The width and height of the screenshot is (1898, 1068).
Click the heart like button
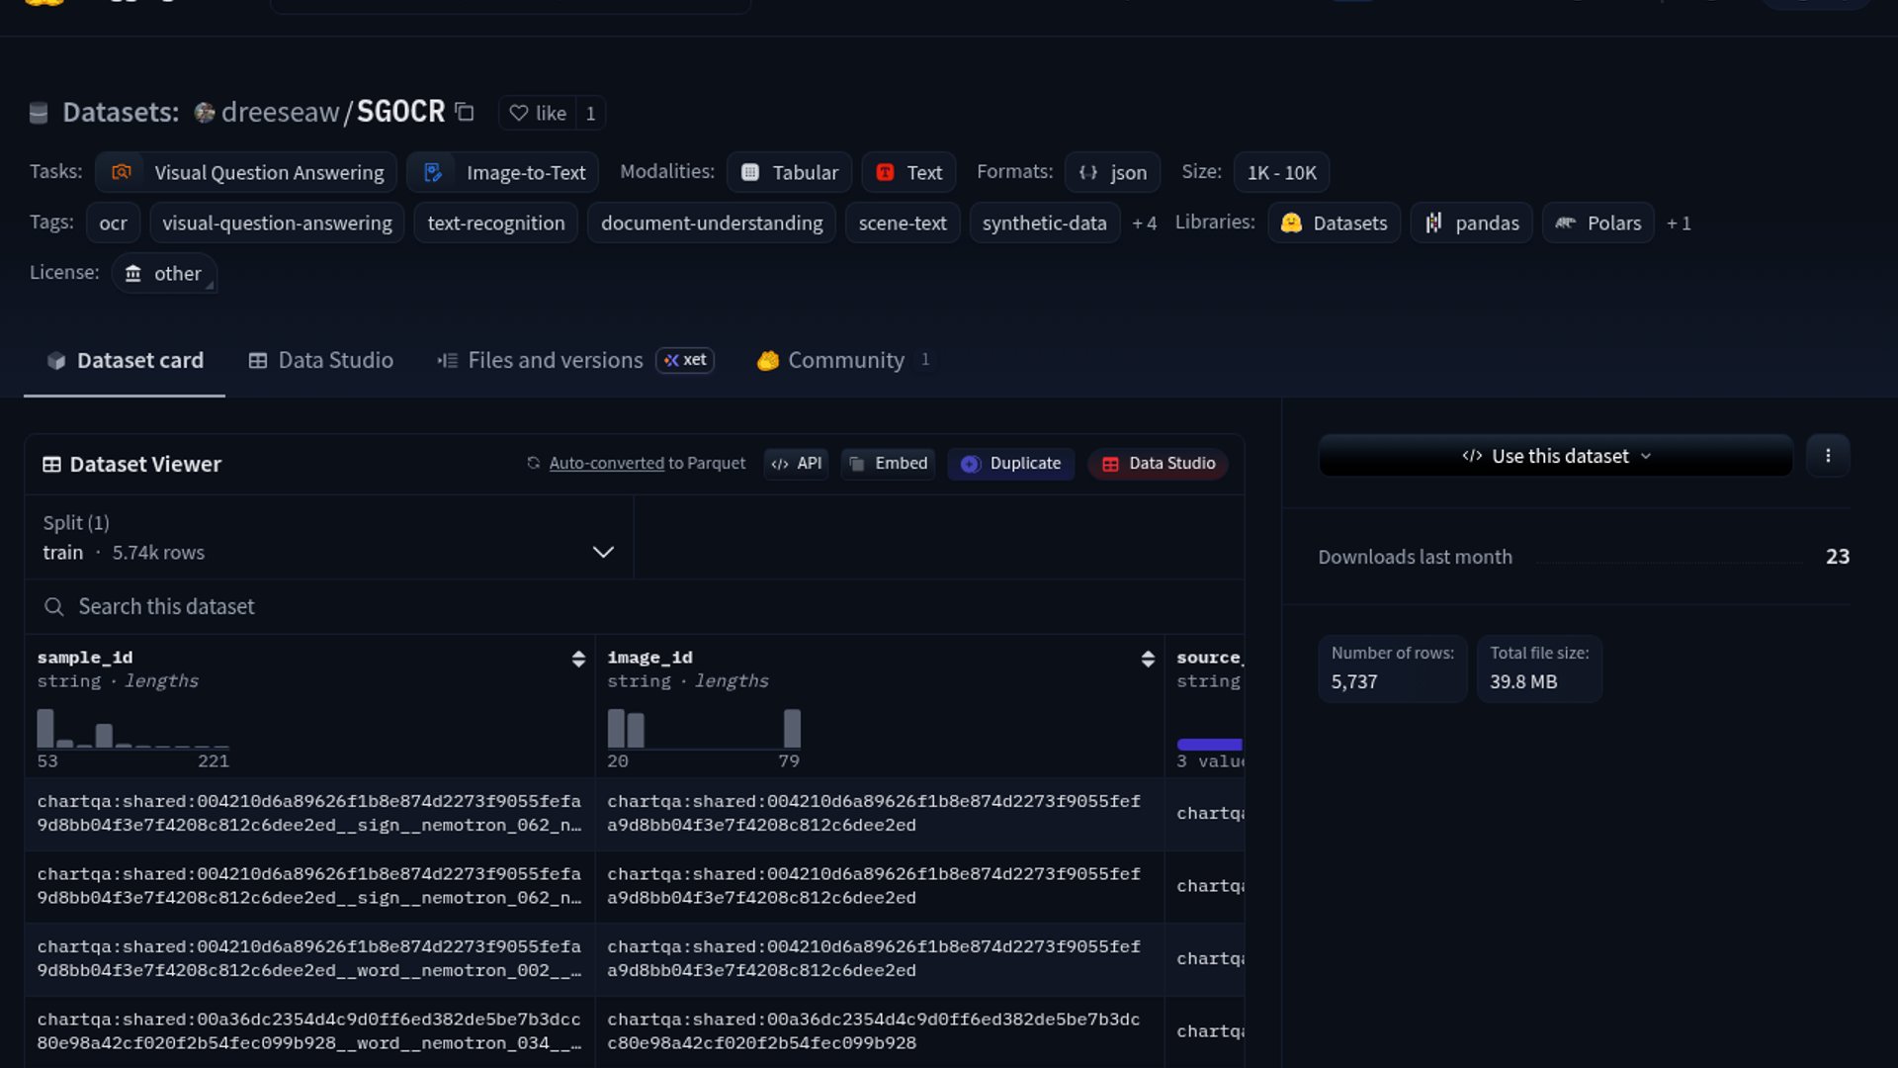pyautogui.click(x=538, y=113)
